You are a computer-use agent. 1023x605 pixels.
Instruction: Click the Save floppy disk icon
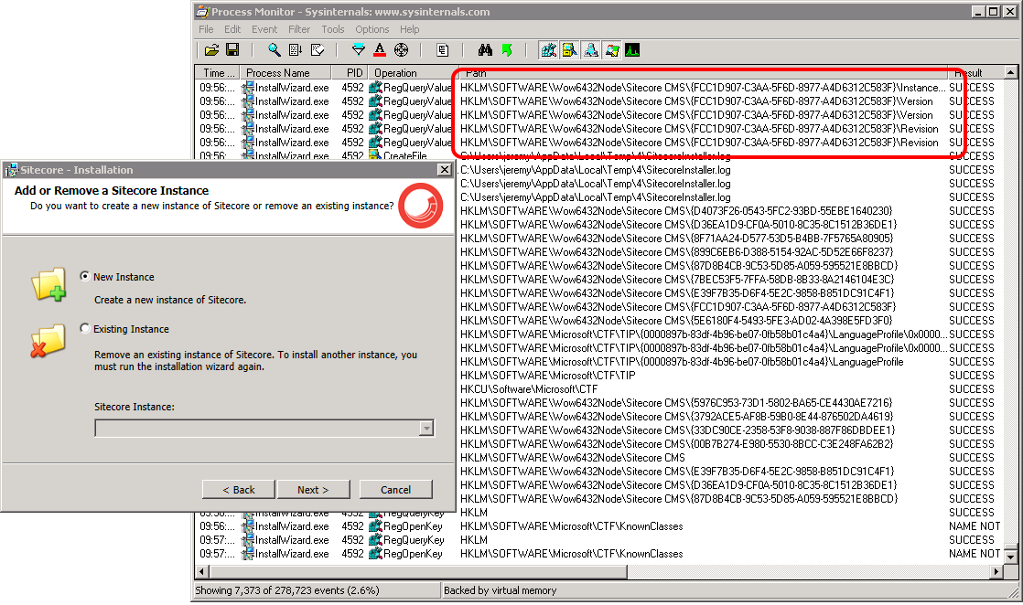232,50
